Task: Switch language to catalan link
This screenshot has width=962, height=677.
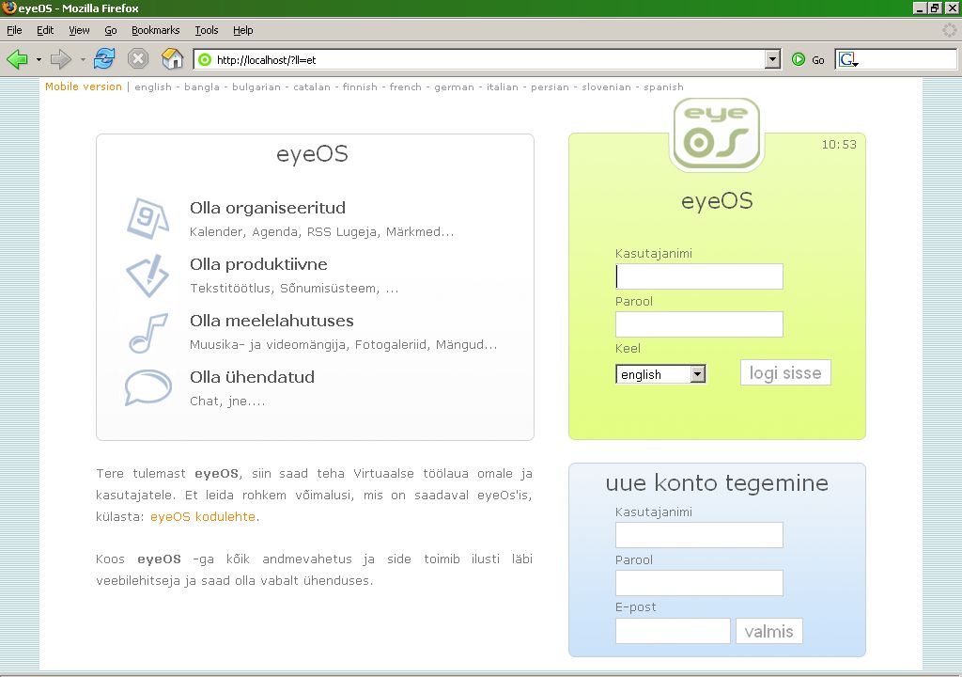Action: tap(312, 87)
